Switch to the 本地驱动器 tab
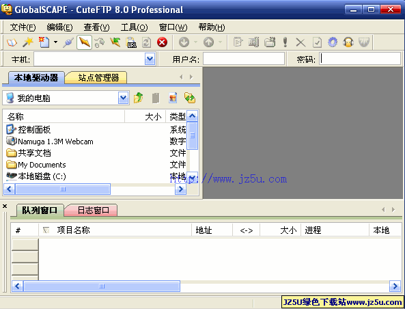This screenshot has width=405, height=309. pos(36,77)
